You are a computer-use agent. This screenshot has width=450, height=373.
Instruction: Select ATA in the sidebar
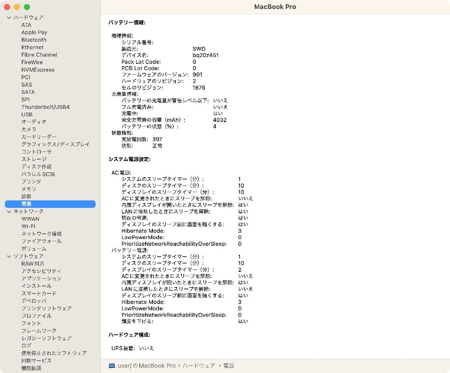[x=26, y=25]
